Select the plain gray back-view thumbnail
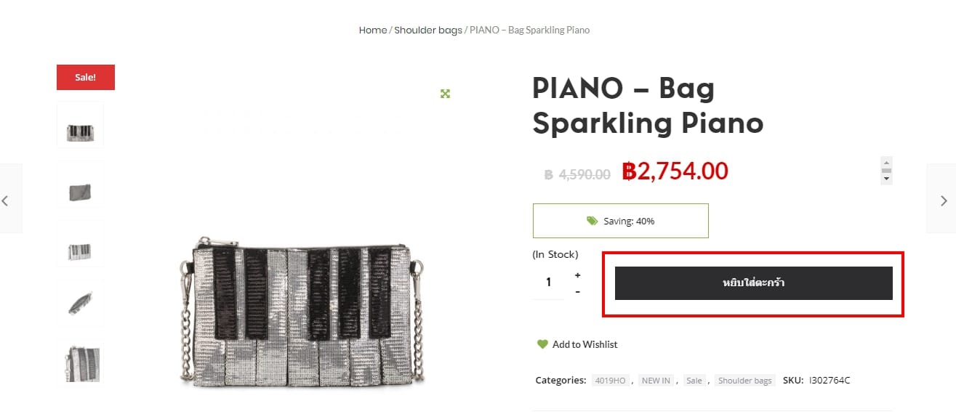Image resolution: width=956 pixels, height=414 pixels. coord(80,185)
